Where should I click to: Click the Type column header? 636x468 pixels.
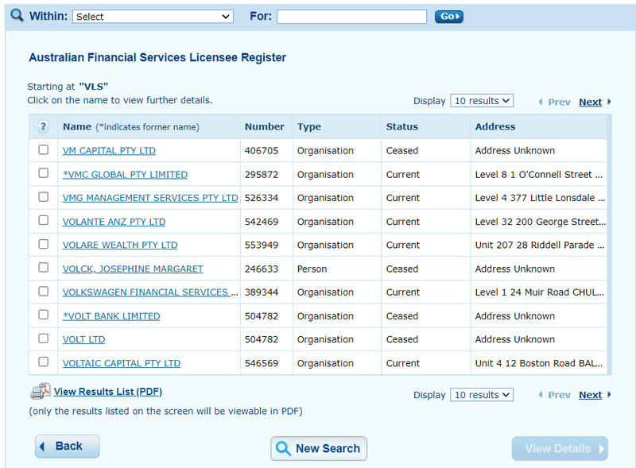[309, 126]
